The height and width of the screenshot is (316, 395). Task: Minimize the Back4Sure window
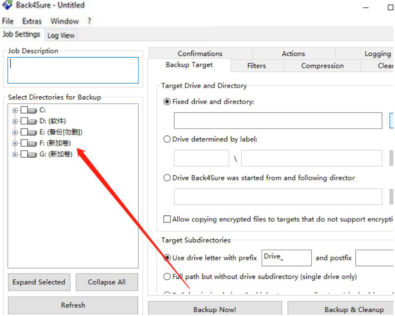tap(366, 8)
